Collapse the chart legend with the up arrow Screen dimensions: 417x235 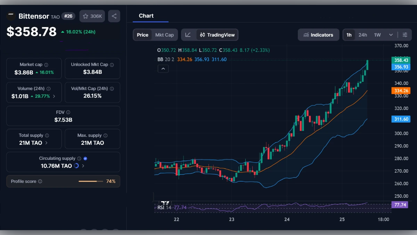(x=163, y=69)
